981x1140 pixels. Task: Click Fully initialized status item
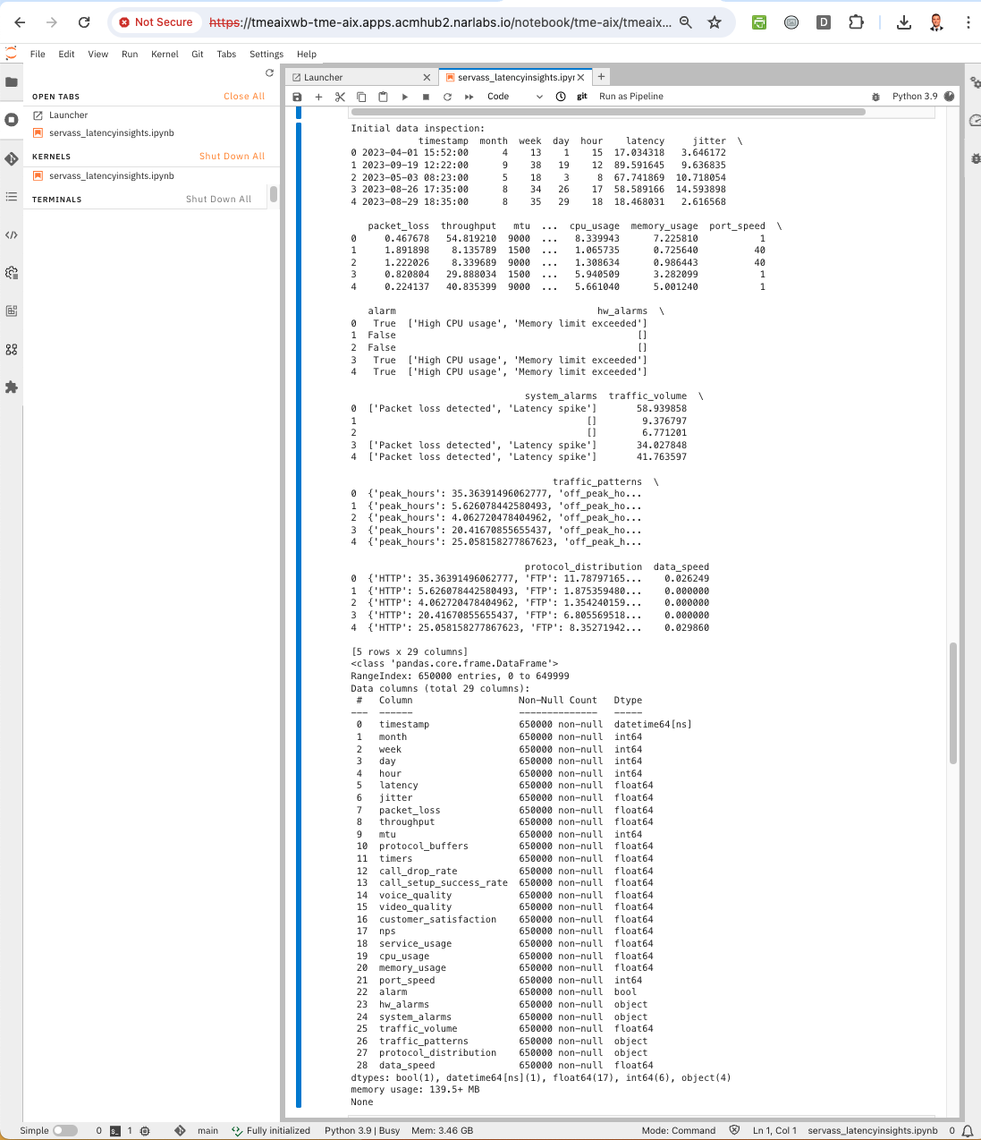271,1130
